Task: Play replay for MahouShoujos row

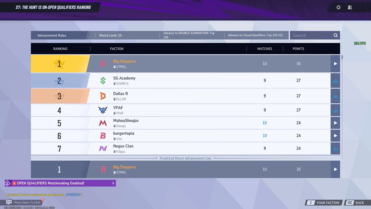Action: (335, 123)
